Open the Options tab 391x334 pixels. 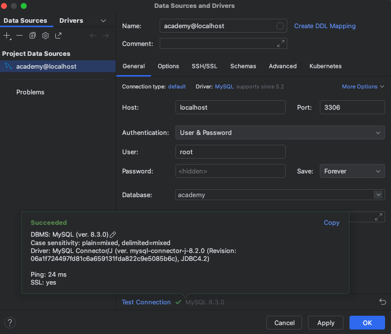[169, 66]
